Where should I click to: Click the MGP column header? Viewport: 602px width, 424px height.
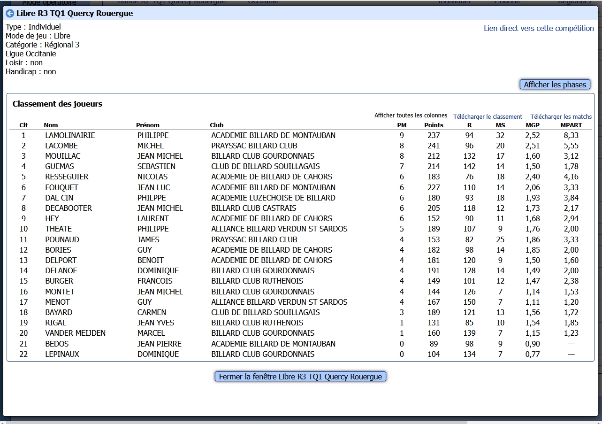533,125
